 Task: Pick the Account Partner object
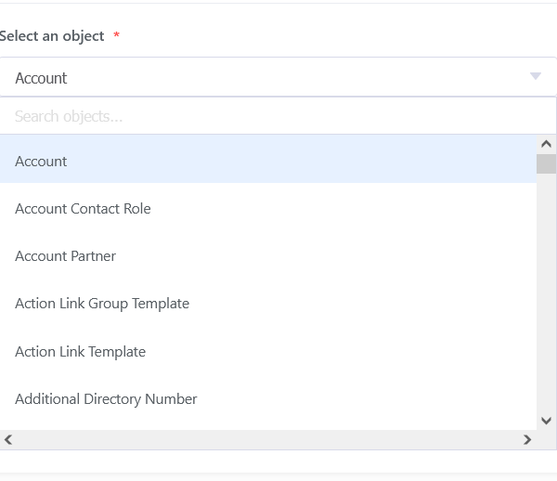coord(65,256)
